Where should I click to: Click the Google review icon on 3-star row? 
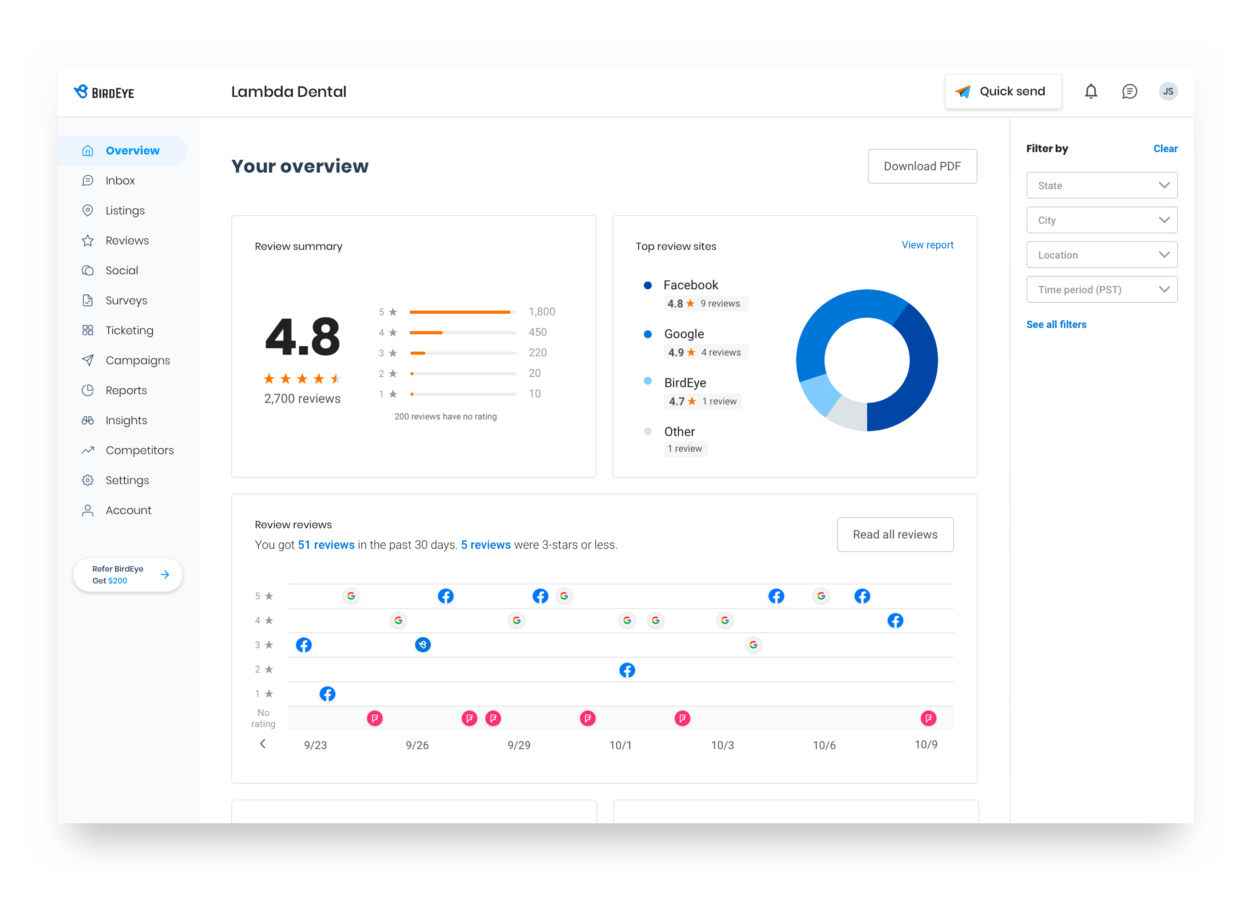753,644
